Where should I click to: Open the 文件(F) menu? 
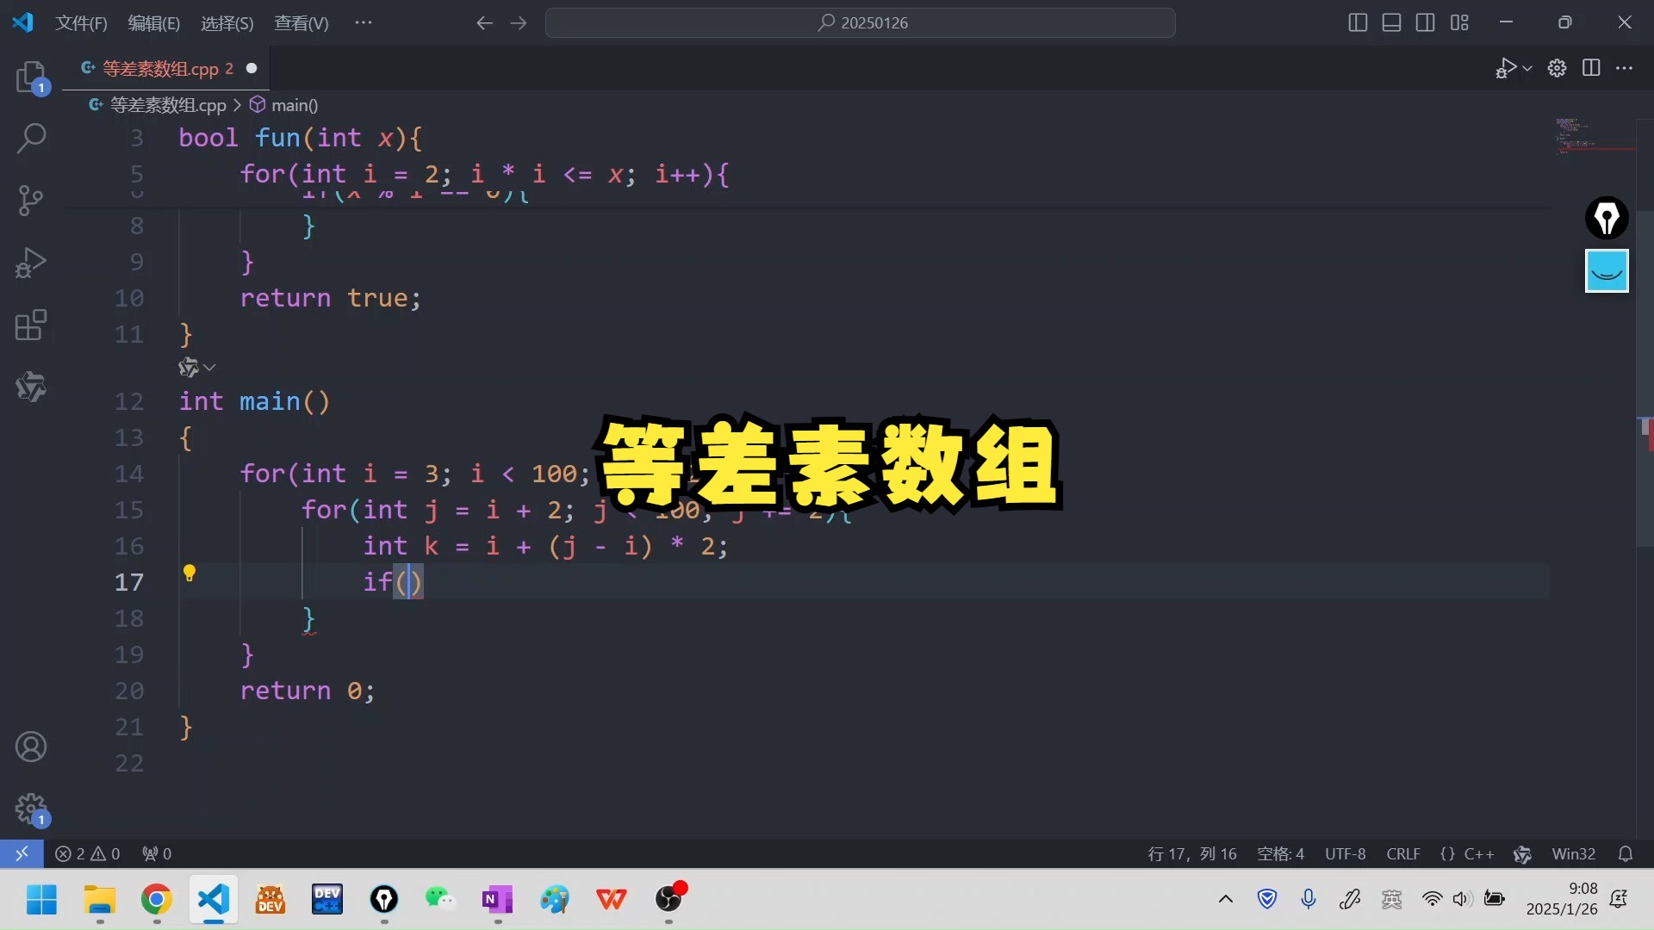tap(81, 23)
